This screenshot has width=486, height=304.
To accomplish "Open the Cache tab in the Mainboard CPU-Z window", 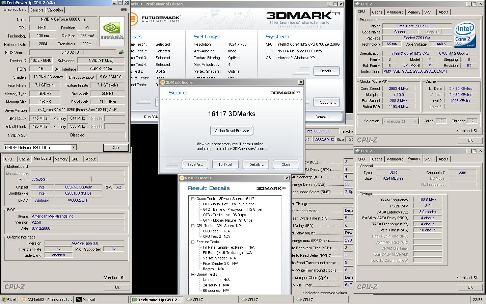I will [24, 159].
